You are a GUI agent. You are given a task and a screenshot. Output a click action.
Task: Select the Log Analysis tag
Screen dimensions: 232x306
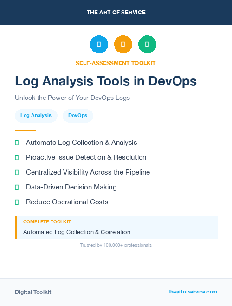click(36, 116)
